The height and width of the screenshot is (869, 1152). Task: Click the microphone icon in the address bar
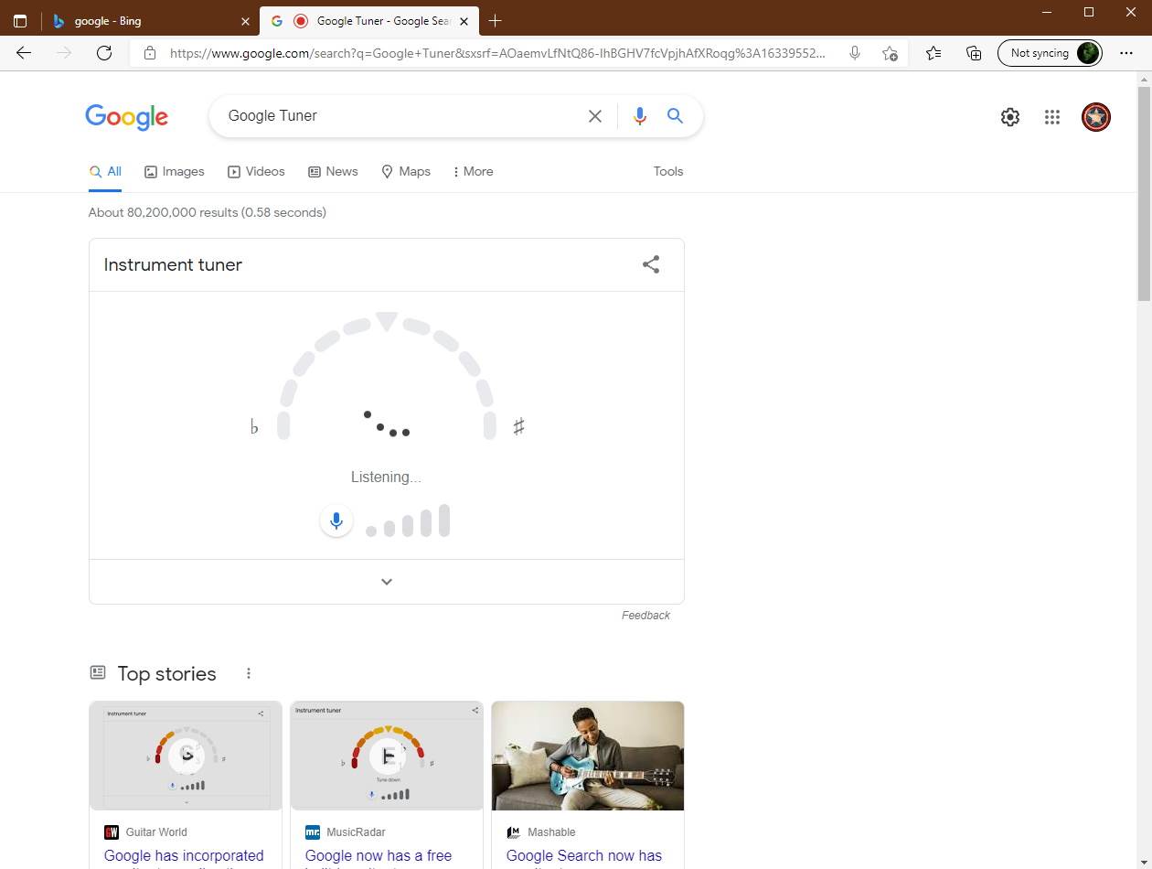pos(854,52)
